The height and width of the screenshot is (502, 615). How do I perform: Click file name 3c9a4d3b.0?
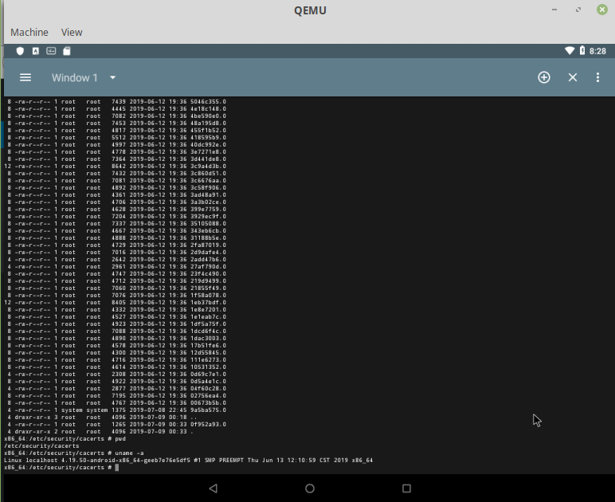[208, 167]
